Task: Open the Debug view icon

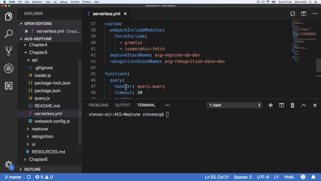Action: pyautogui.click(x=9, y=68)
